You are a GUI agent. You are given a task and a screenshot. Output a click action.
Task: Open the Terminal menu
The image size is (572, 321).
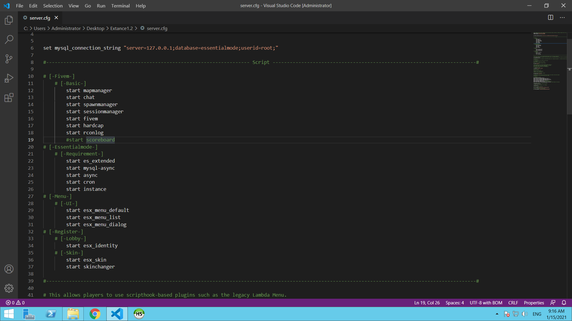[x=120, y=6]
